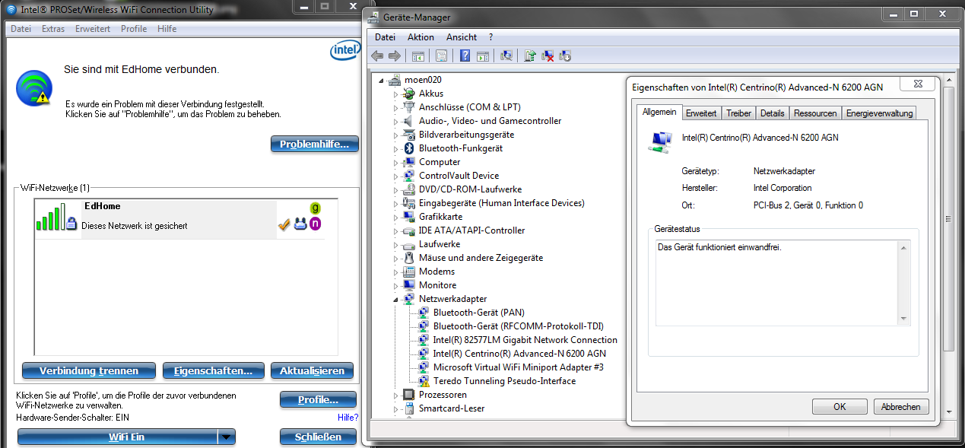This screenshot has width=965, height=448.
Task: Expand the Anschlüsse (COM & LPT) node
Action: click(395, 108)
